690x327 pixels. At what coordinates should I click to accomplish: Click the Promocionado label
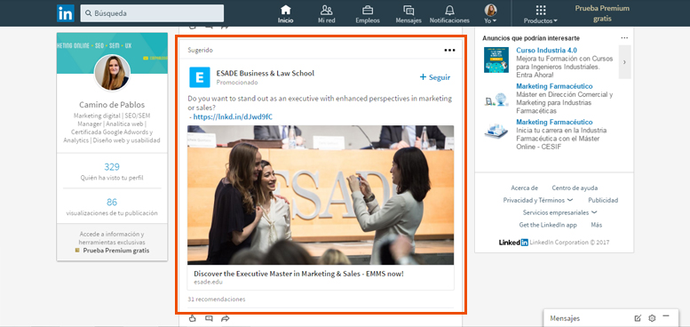pos(237,83)
